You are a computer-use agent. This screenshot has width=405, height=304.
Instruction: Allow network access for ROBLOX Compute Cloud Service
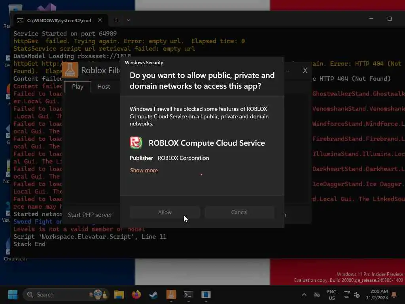[x=165, y=212]
